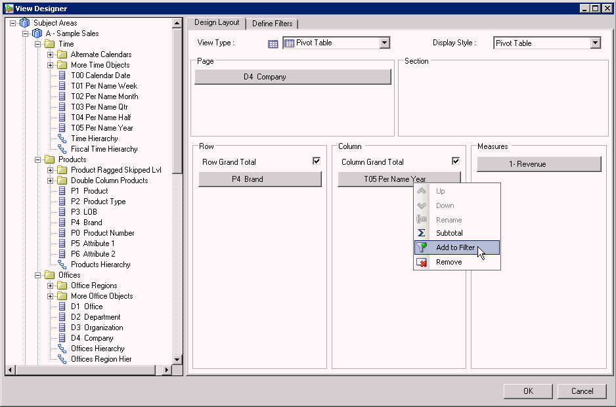Click the OK button

(528, 391)
